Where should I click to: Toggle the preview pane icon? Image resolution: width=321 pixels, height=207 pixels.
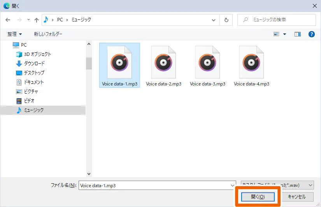(x=298, y=34)
